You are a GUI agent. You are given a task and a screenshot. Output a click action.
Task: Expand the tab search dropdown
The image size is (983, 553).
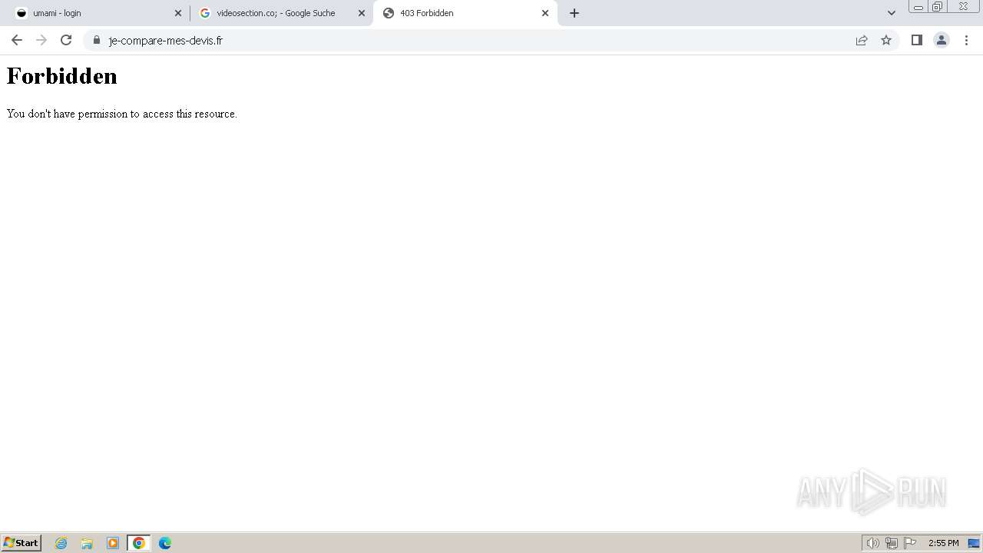point(892,13)
